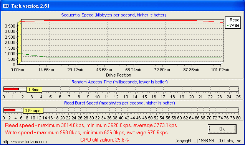This screenshot has height=145, width=245.
Task: Click the Read Burst Speed heading
Action: pyautogui.click(x=119, y=103)
